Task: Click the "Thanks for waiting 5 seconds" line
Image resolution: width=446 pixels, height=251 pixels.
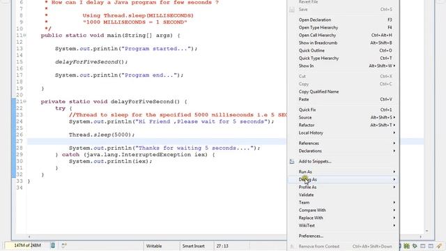Action: (164, 148)
